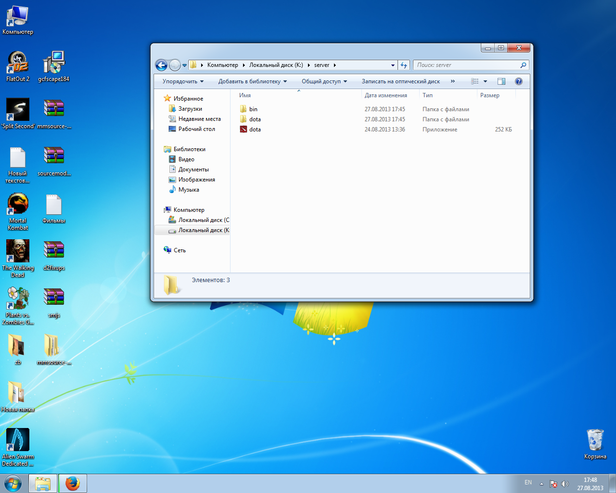The width and height of the screenshot is (616, 493).
Task: Select Избранное in the navigation pane
Action: coord(188,99)
